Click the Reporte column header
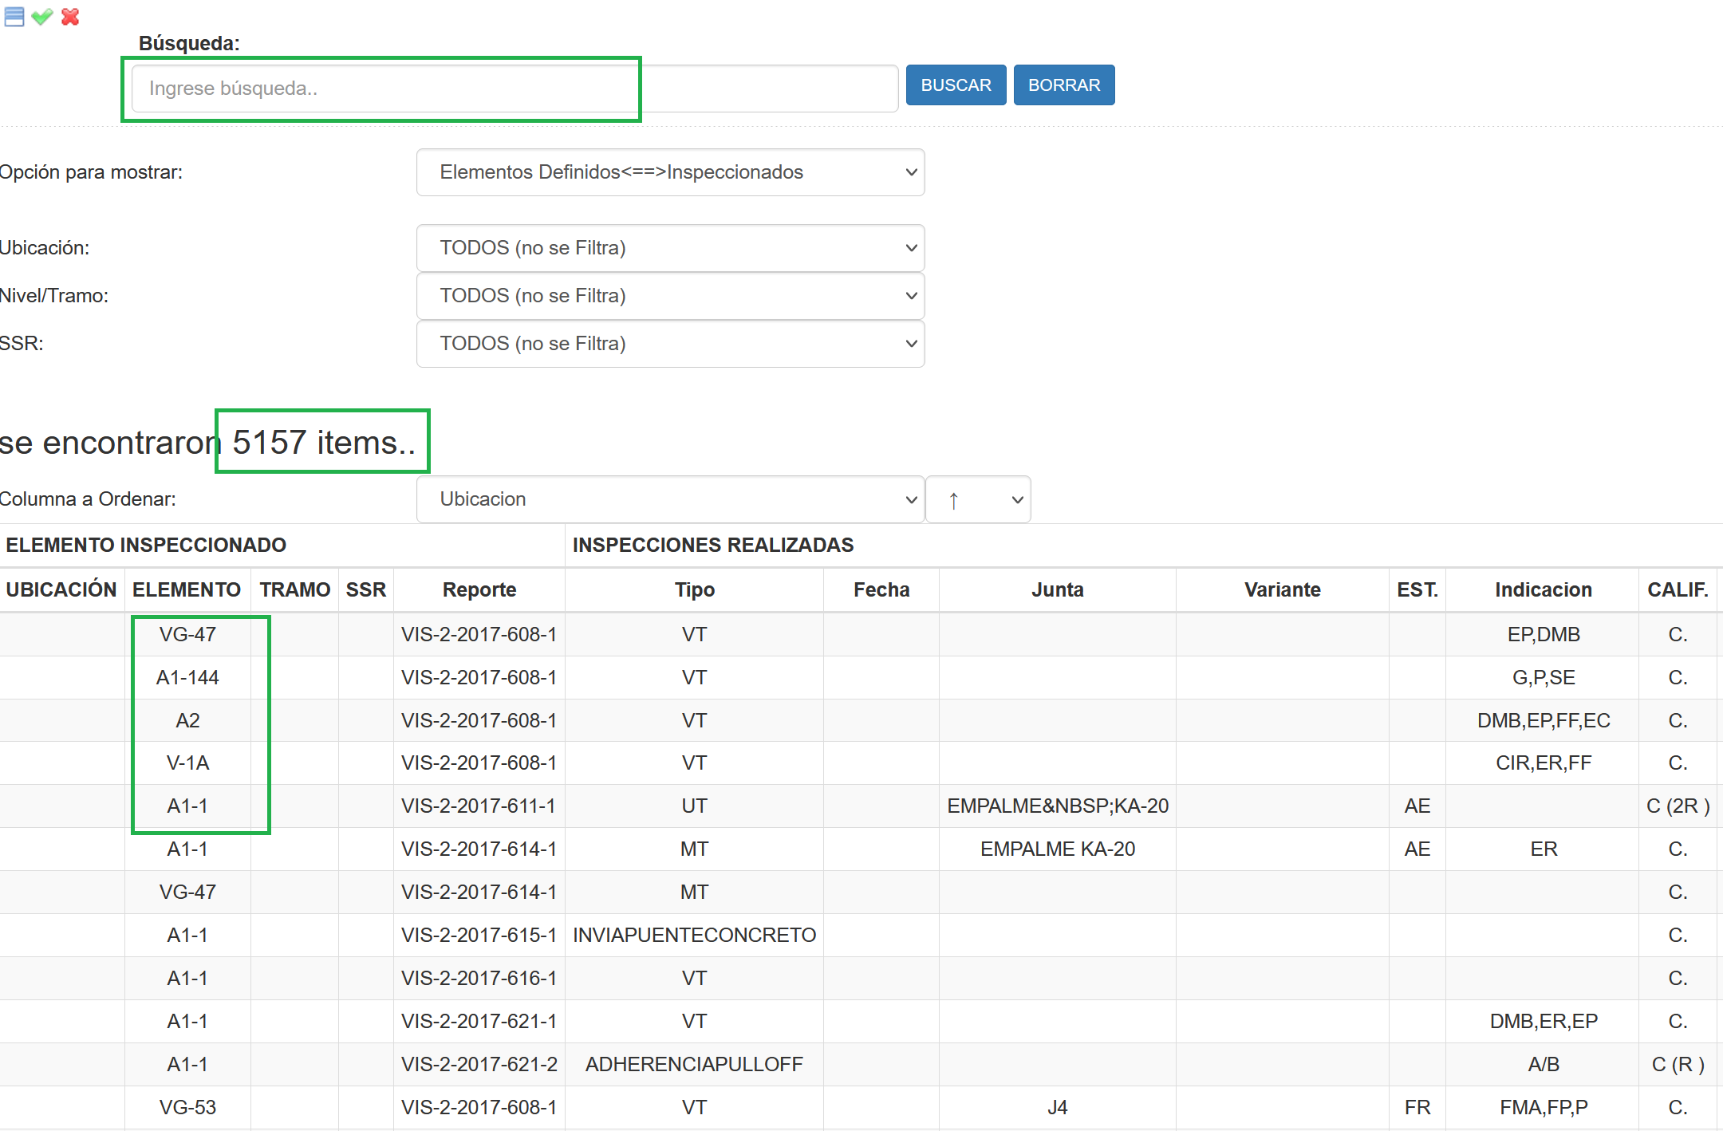 tap(479, 589)
